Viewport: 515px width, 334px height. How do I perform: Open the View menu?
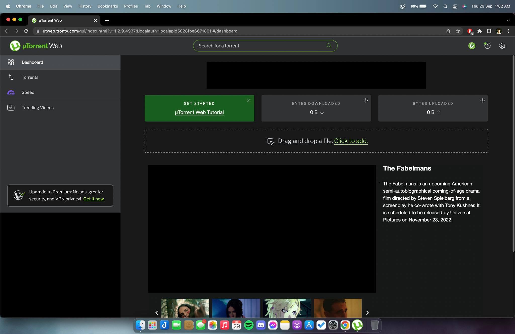coord(68,6)
